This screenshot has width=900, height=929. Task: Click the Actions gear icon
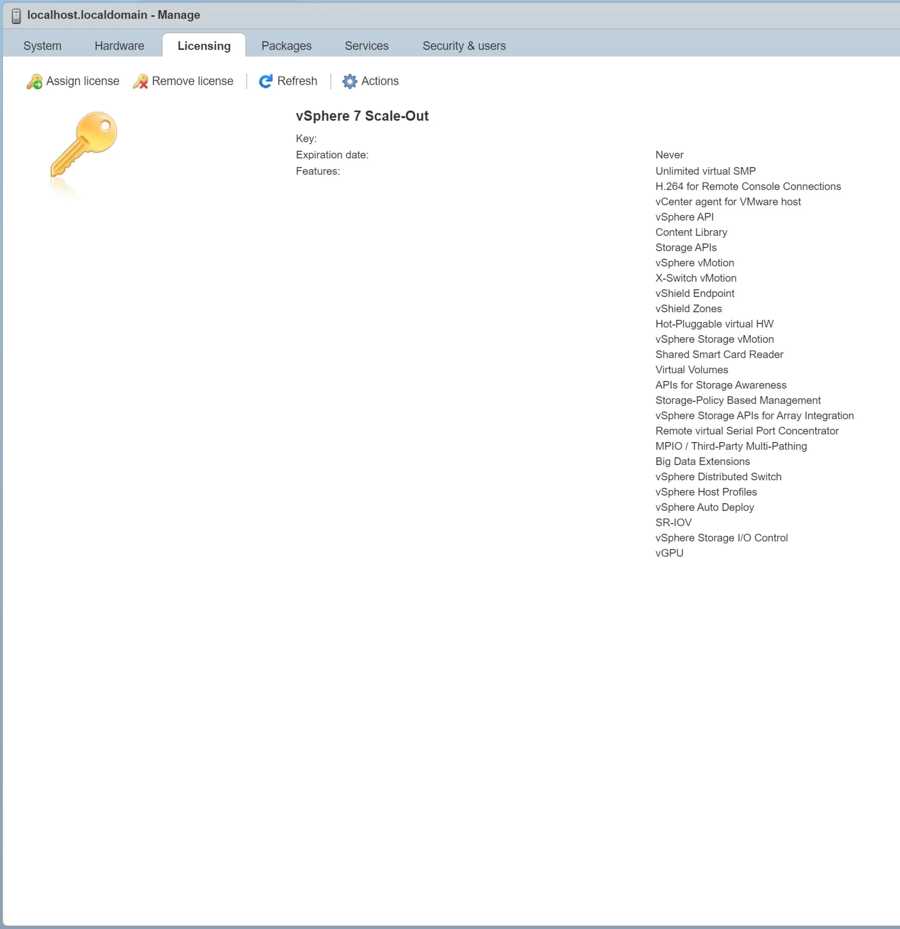click(350, 81)
